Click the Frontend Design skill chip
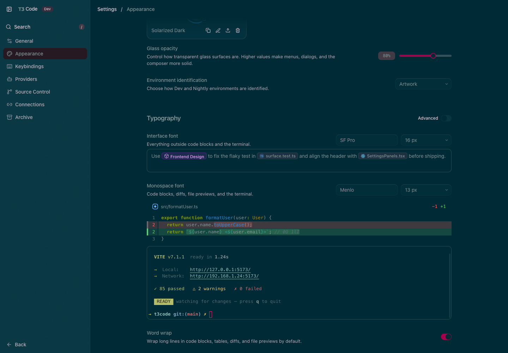508x353 pixels. click(x=184, y=156)
